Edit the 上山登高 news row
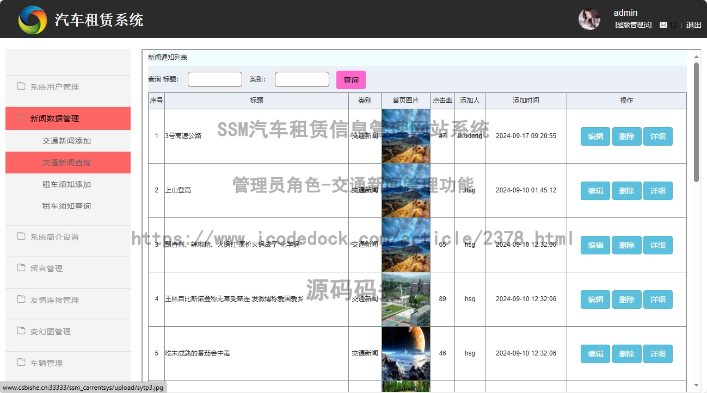707x393 pixels. click(x=595, y=191)
